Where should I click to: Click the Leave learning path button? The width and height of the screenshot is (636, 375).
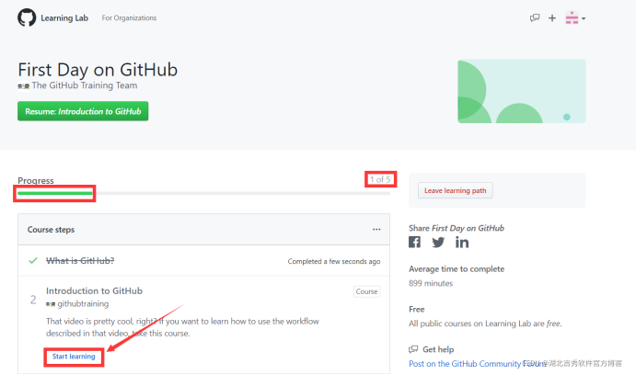point(455,191)
